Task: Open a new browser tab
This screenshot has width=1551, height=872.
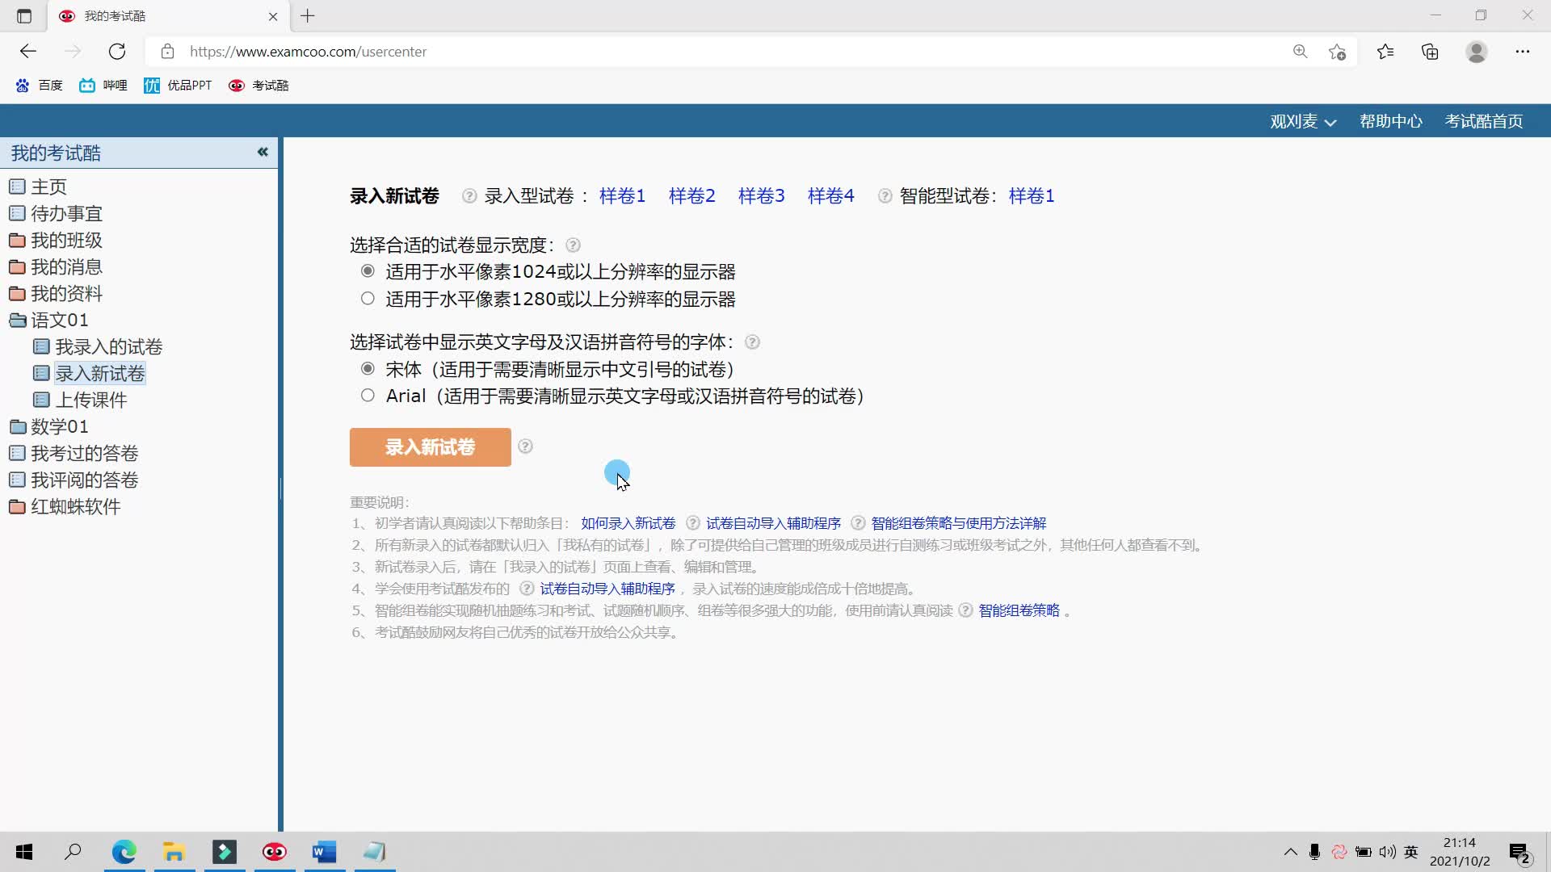Action: tap(308, 15)
